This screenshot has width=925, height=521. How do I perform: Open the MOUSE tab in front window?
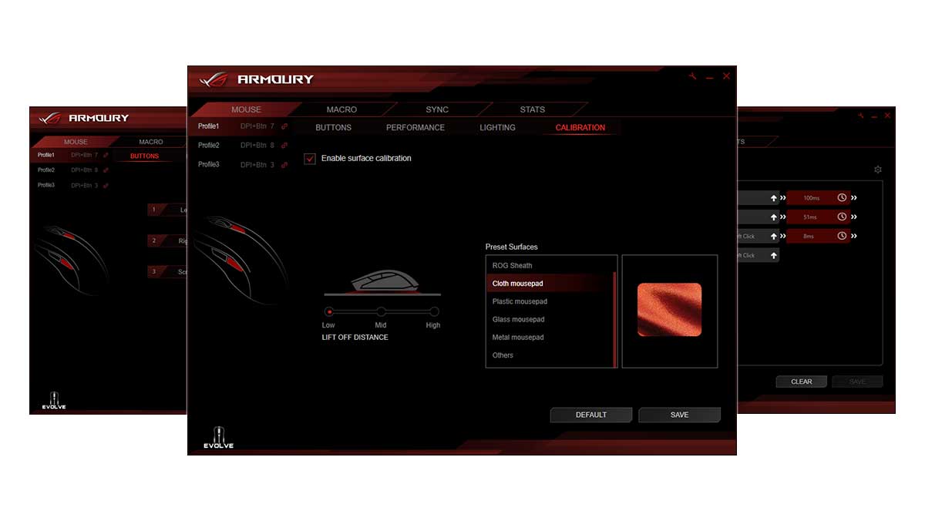[246, 109]
